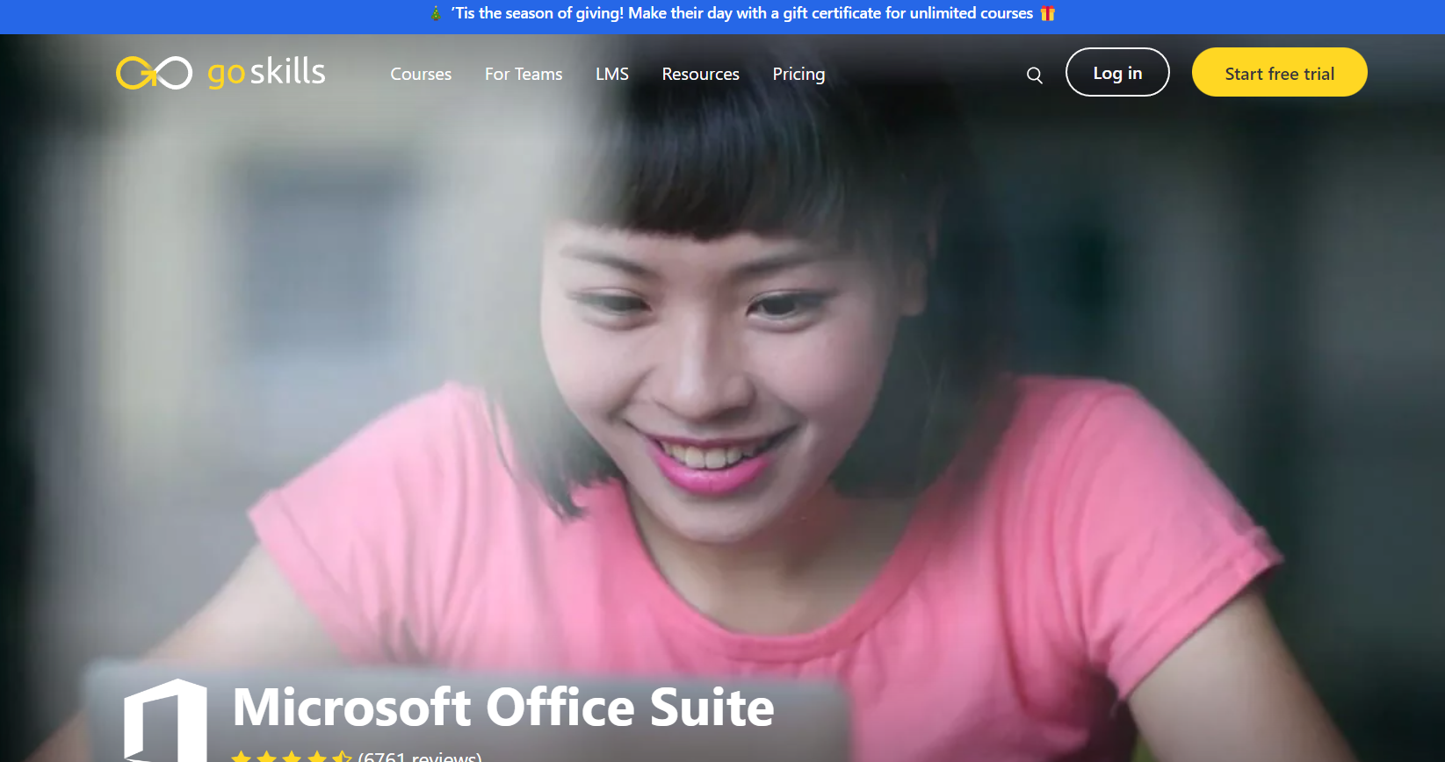Click the Microsoft Office Suite heading

click(503, 708)
